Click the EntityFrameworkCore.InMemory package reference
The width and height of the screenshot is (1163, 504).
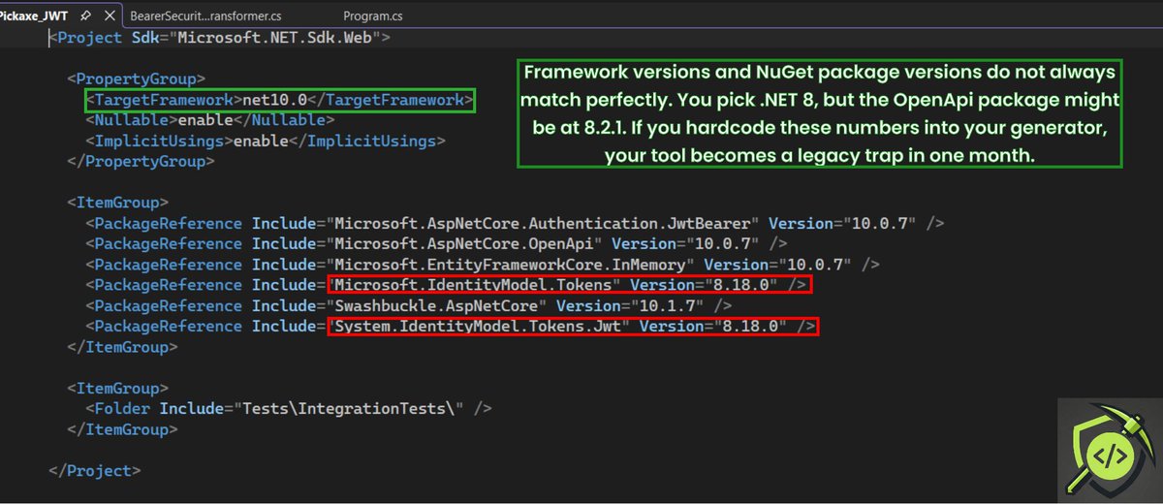point(483,264)
